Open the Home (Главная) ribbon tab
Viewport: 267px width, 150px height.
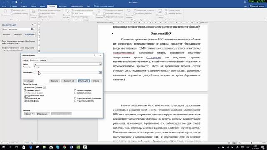13,7
